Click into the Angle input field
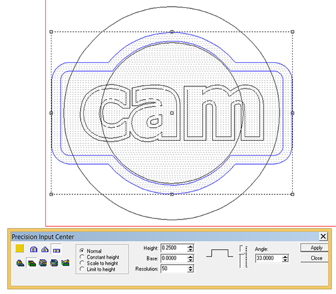 click(x=269, y=258)
